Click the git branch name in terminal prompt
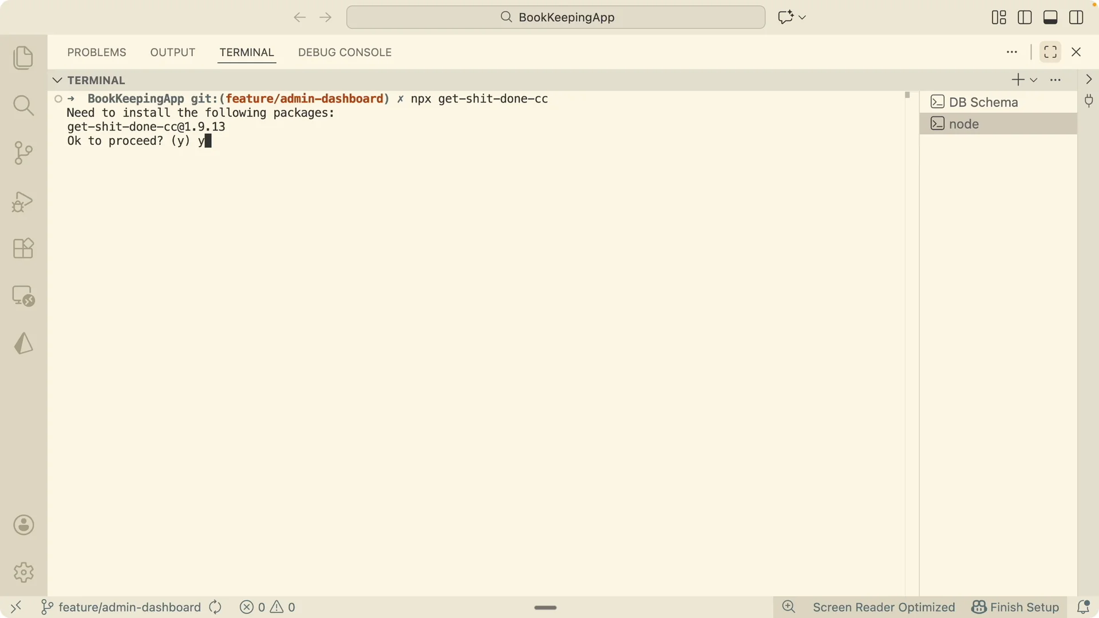The image size is (1099, 618). tap(304, 98)
